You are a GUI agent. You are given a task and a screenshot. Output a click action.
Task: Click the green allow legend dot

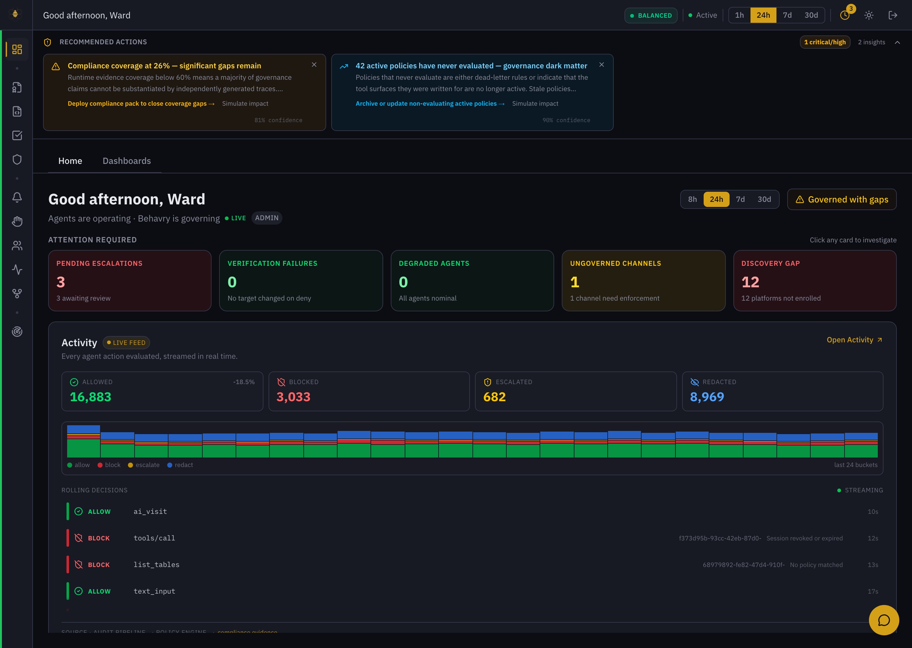coord(69,465)
